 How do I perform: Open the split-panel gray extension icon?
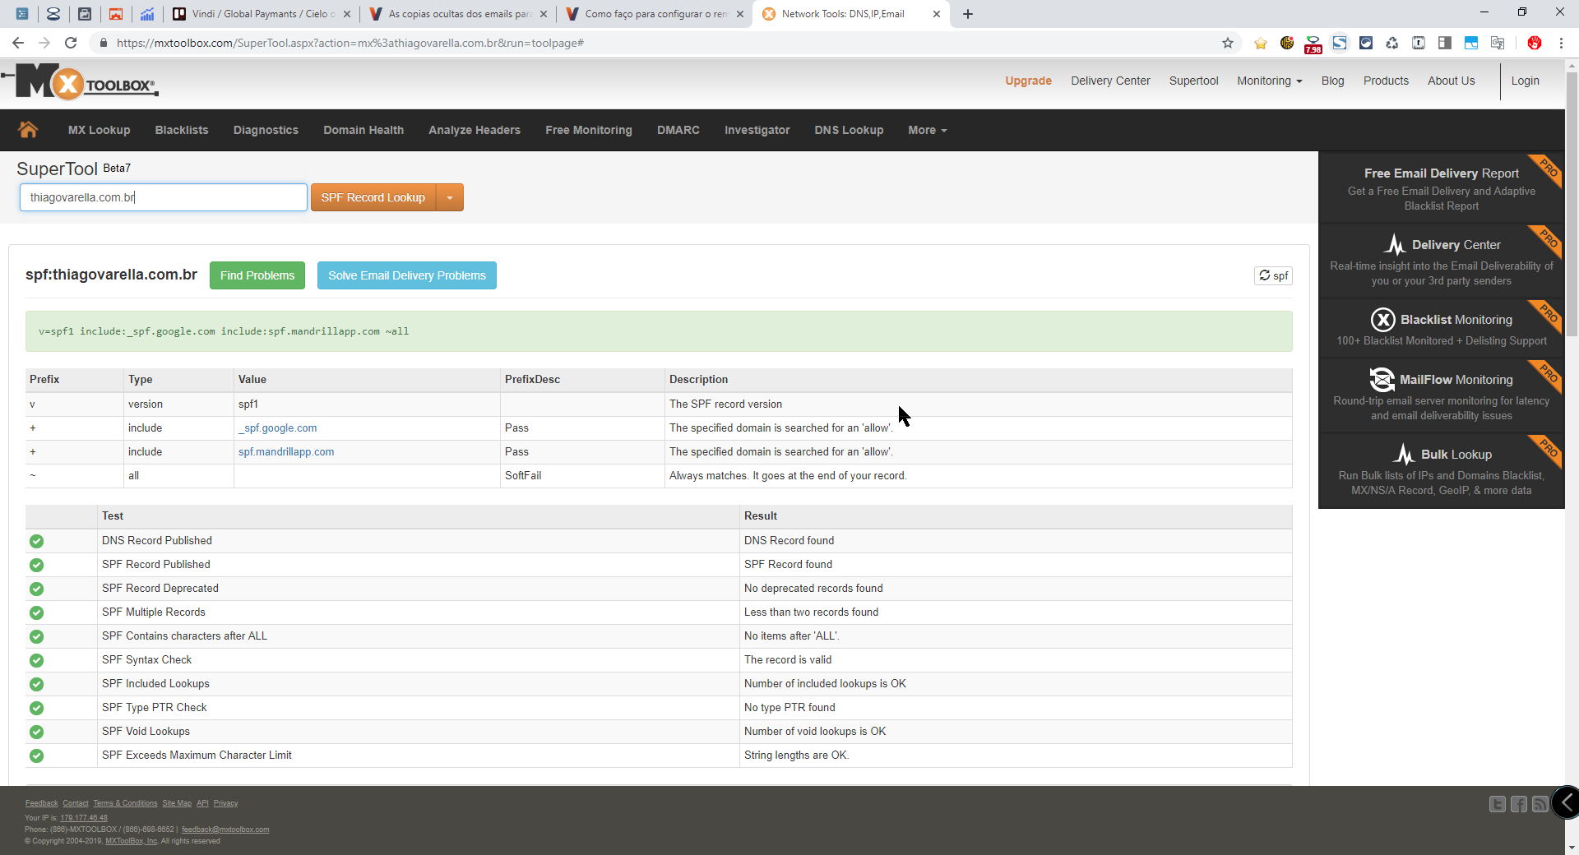point(1445,43)
